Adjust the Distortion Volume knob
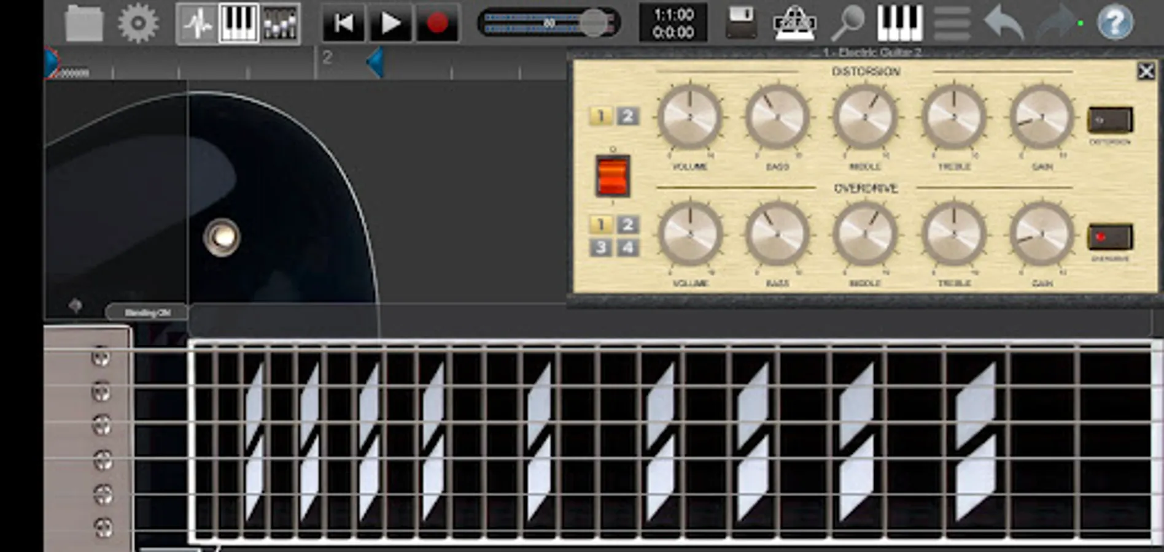The height and width of the screenshot is (552, 1164). coord(690,117)
